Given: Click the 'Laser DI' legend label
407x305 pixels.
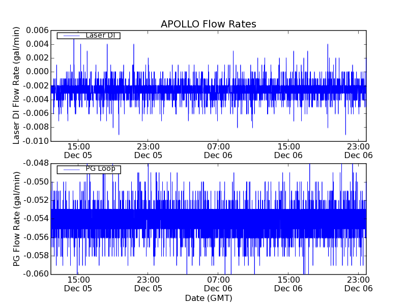Looking at the screenshot, I should (100, 35).
